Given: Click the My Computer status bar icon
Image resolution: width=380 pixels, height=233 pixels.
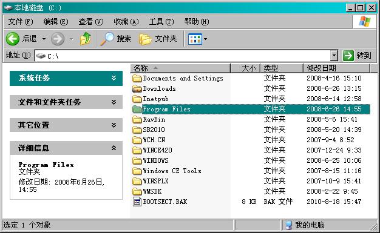Looking at the screenshot, I should coord(288,225).
